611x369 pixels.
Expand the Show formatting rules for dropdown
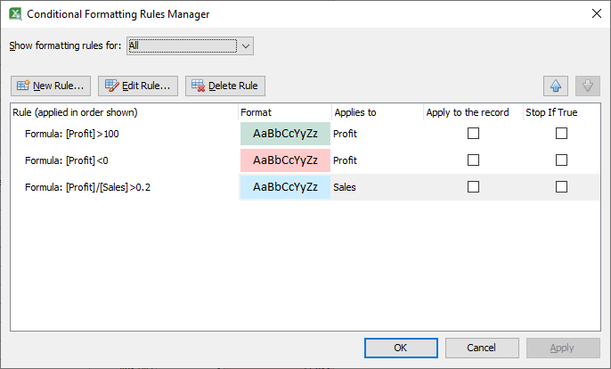pos(247,45)
